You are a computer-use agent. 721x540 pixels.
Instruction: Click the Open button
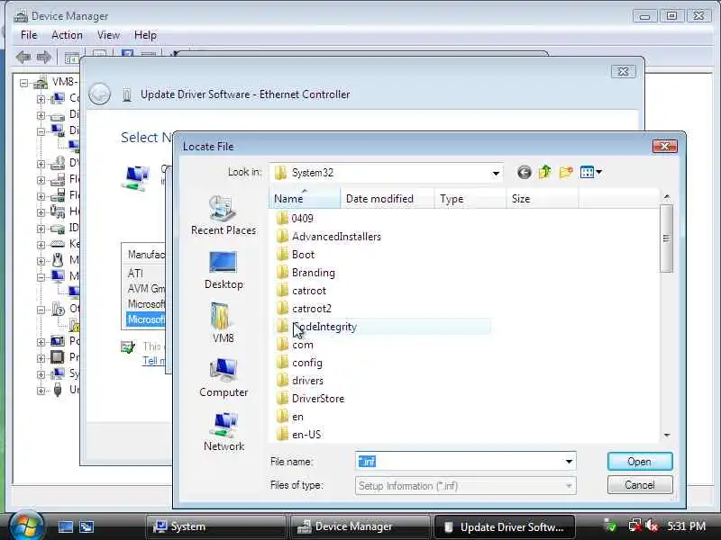[640, 462]
